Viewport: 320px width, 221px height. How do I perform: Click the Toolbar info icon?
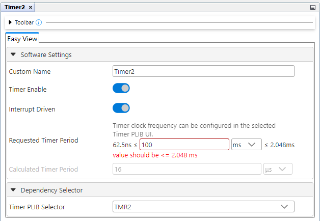pyautogui.click(x=39, y=22)
